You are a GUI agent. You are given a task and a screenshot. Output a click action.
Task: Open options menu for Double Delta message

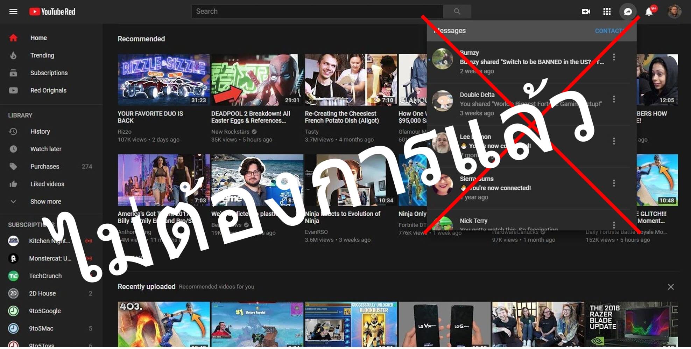click(x=614, y=99)
